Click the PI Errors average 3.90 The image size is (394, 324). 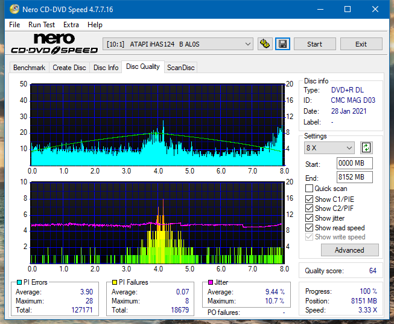click(x=86, y=292)
